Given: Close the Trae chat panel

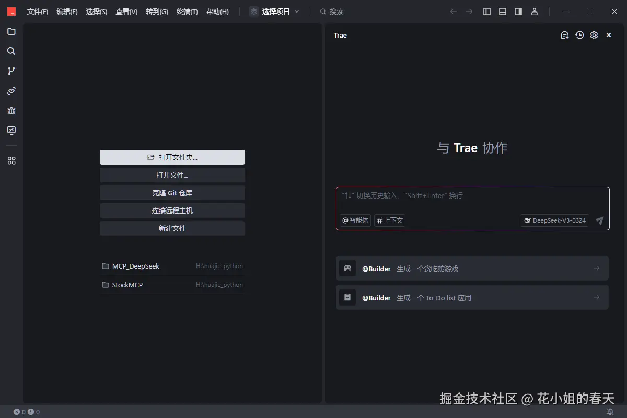Looking at the screenshot, I should (x=609, y=35).
